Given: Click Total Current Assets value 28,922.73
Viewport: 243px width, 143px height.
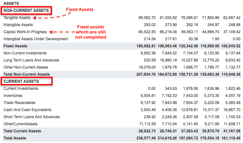Looking at the screenshot, I should coord(147,131).
